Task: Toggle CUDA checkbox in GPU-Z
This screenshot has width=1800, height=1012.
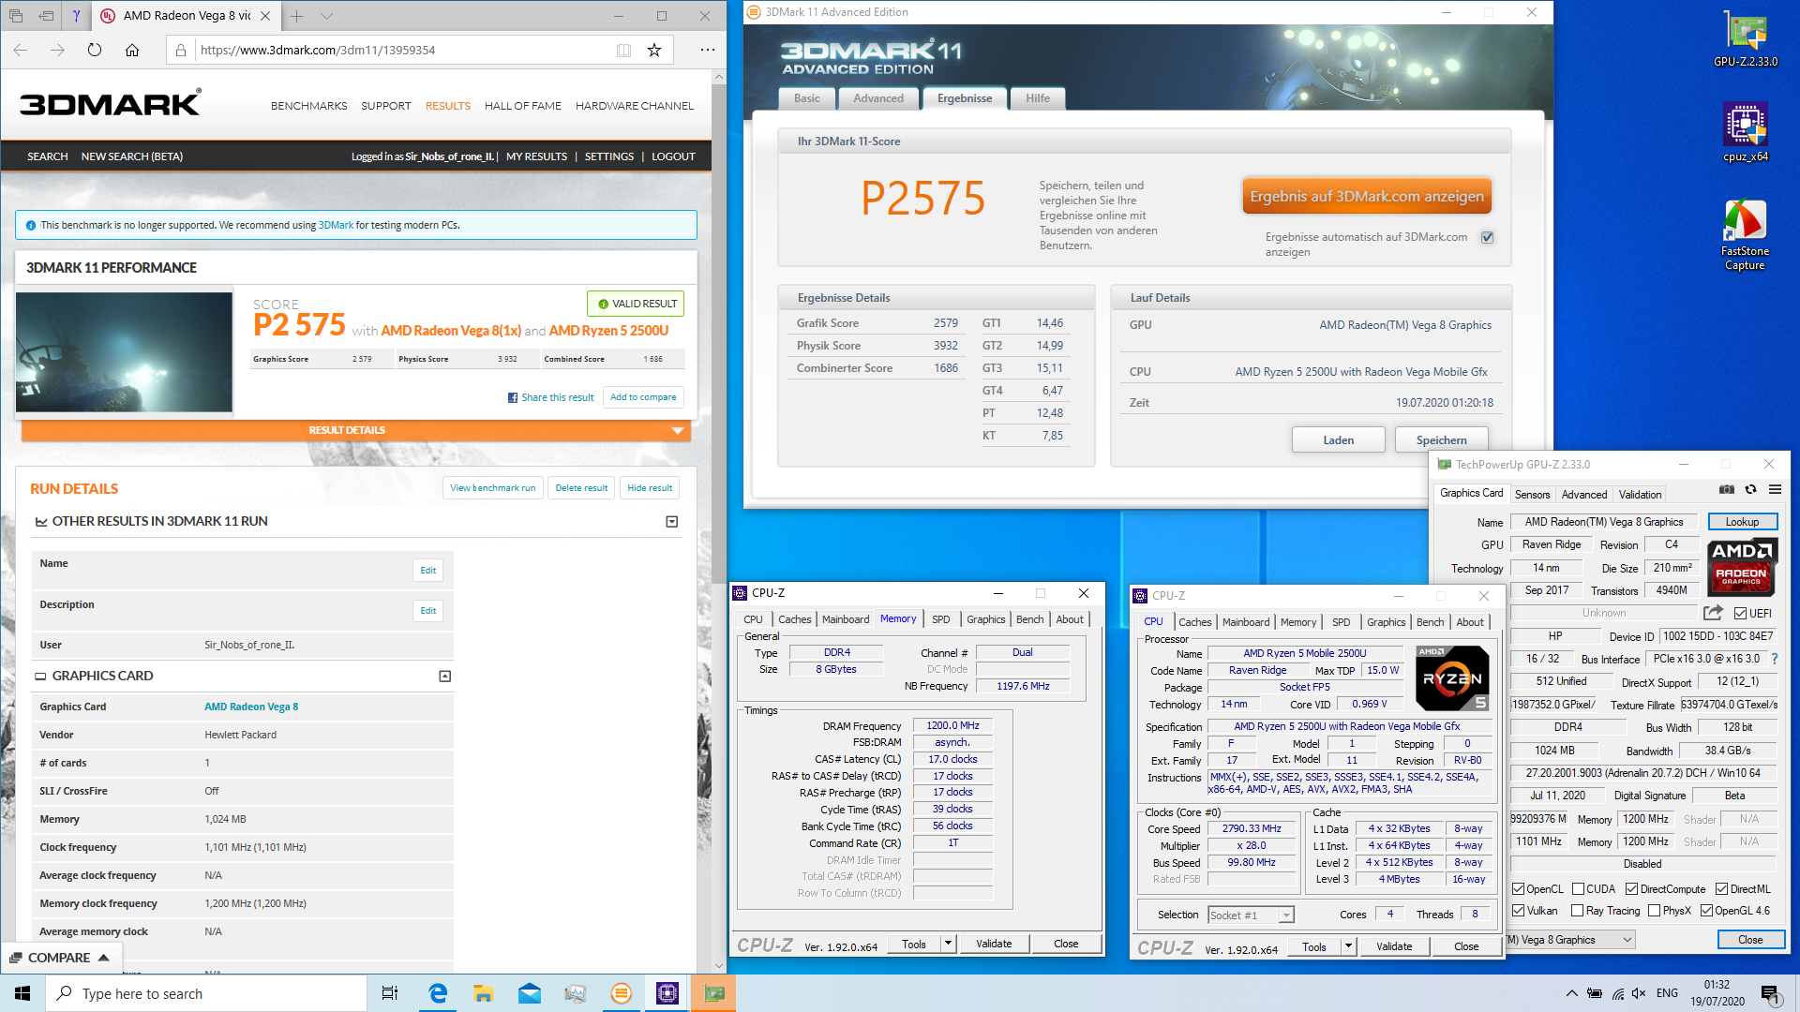Action: coord(1578,889)
